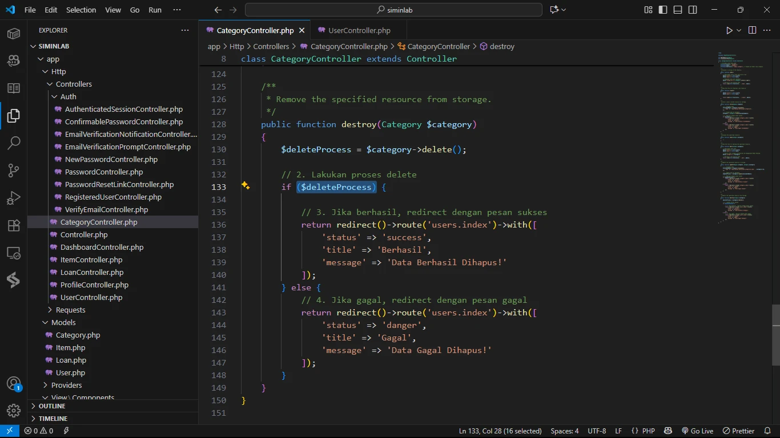Image resolution: width=780 pixels, height=438 pixels.
Task: Collapse the Auth folder in Explorer
Action: coord(68,96)
